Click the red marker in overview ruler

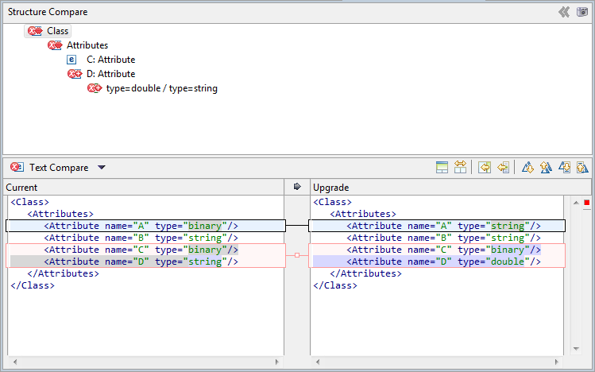pos(587,203)
